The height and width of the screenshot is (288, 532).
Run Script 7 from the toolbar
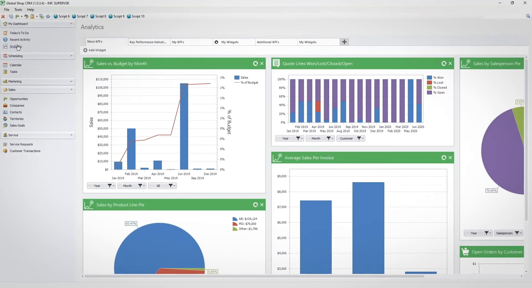click(x=80, y=16)
